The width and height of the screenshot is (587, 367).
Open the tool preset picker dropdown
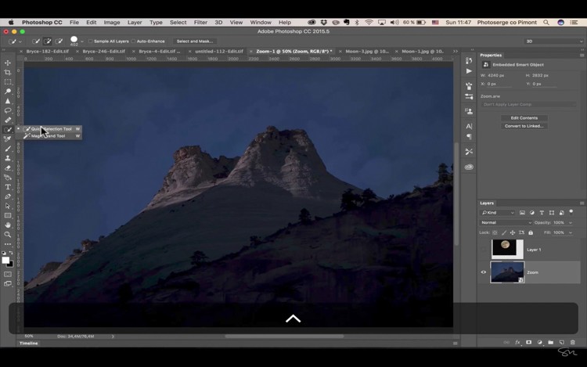20,41
